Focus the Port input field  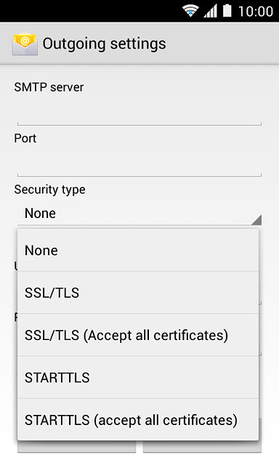point(139,163)
